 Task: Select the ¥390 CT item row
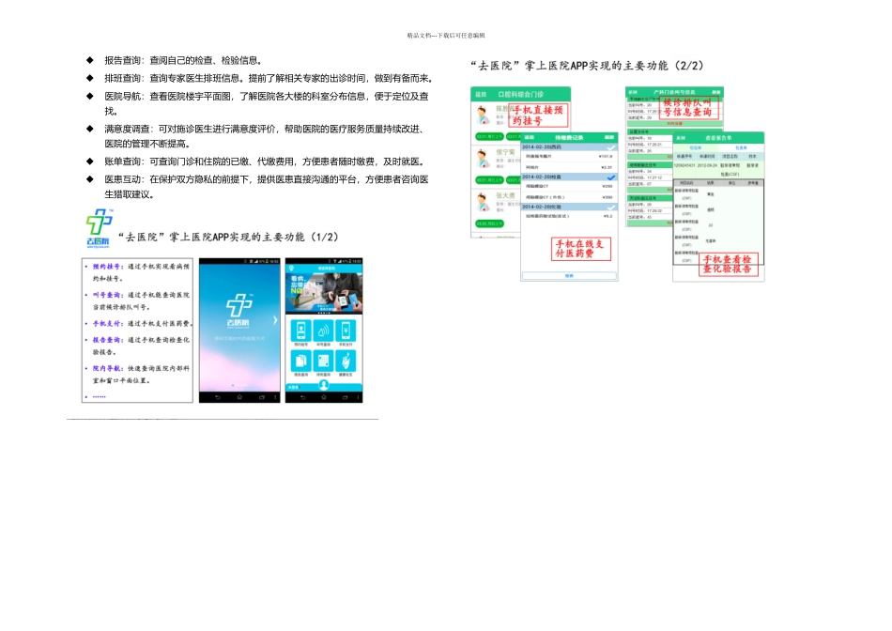pyautogui.click(x=569, y=197)
